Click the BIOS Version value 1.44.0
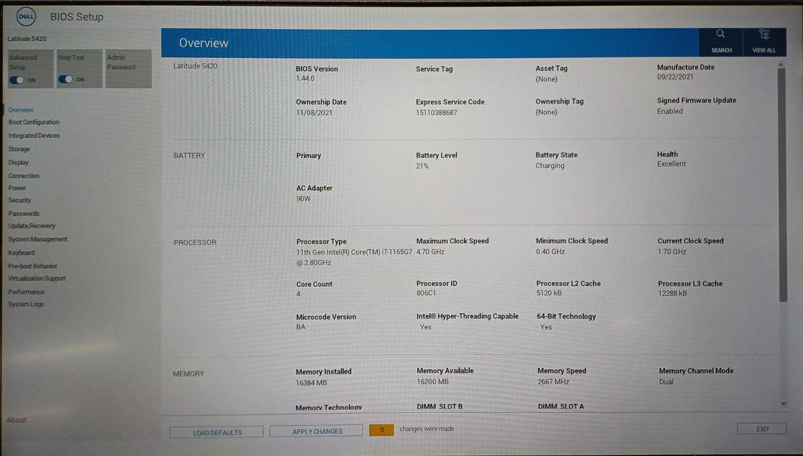Image resolution: width=803 pixels, height=456 pixels. click(305, 79)
